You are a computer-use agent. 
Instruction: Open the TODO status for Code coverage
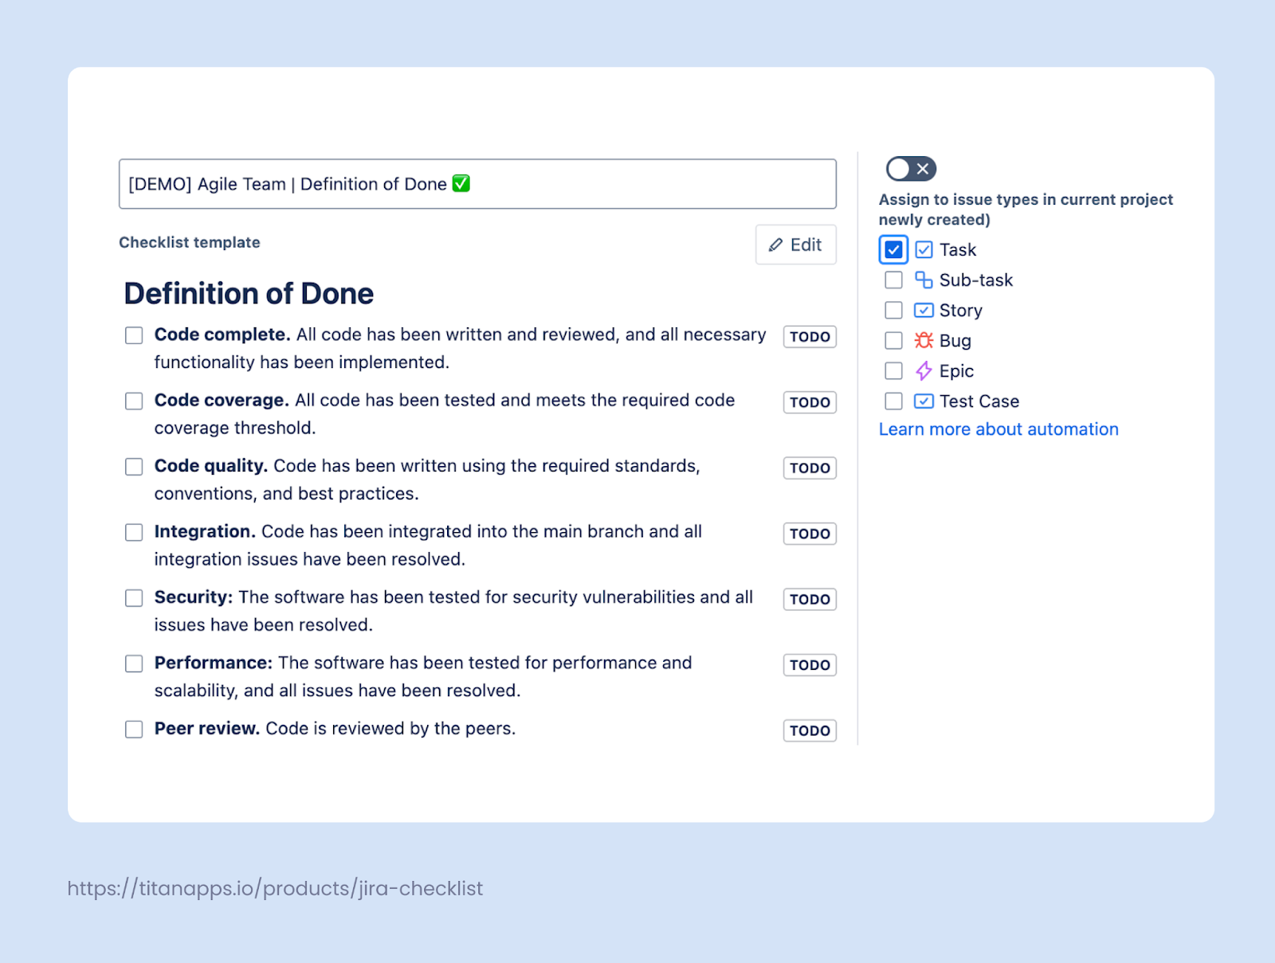pyautogui.click(x=809, y=402)
